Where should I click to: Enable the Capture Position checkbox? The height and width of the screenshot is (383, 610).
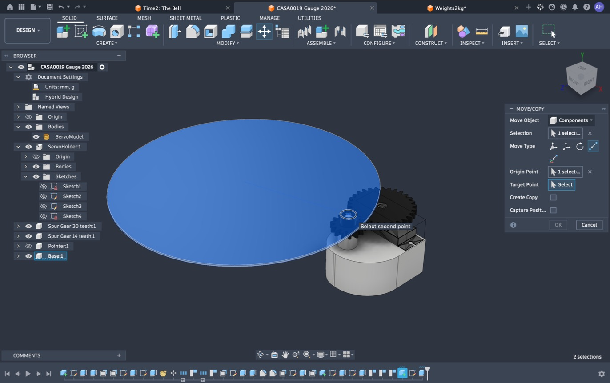click(x=554, y=210)
